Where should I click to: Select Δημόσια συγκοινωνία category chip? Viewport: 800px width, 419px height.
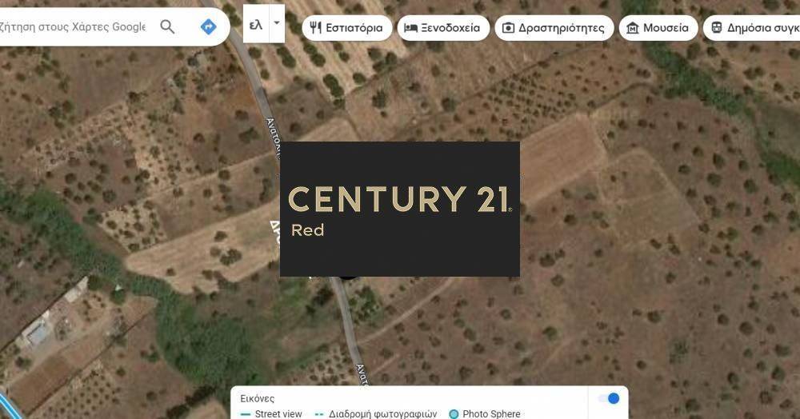751,27
